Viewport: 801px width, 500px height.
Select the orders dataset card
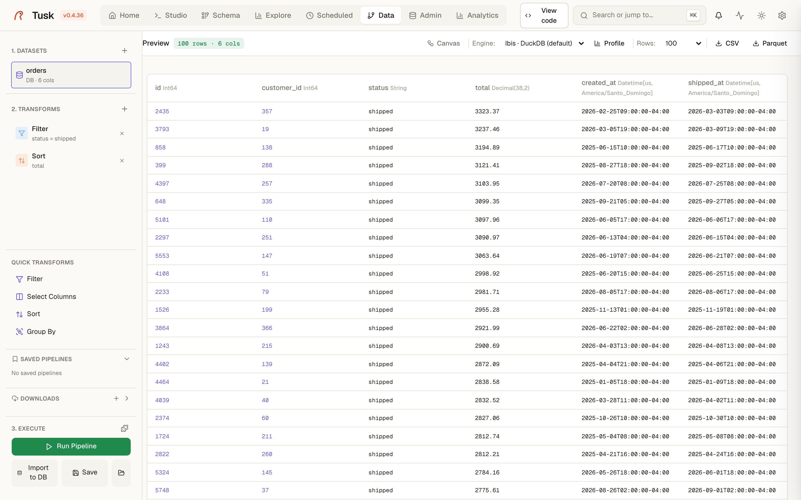point(71,75)
